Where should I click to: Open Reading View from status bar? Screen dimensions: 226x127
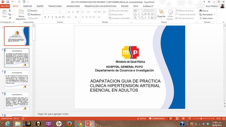[x=183, y=118]
